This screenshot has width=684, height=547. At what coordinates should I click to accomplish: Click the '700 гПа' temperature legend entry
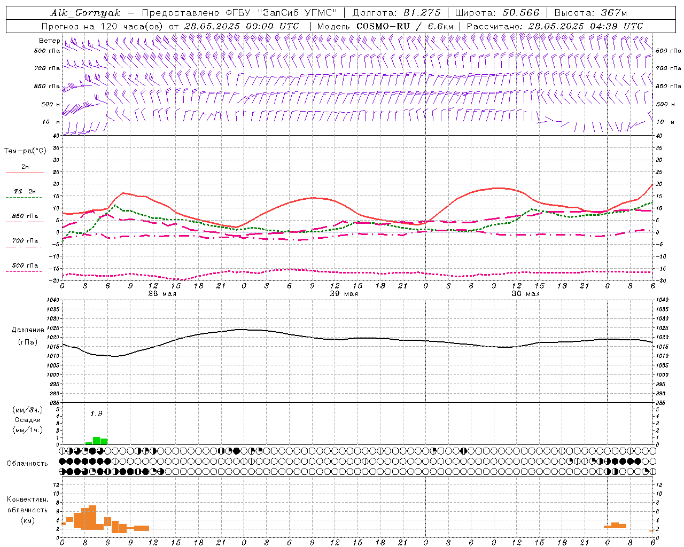pos(25,241)
